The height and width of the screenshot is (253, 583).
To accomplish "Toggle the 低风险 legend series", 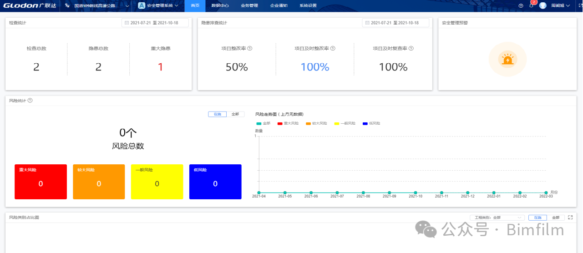I will click(x=371, y=123).
